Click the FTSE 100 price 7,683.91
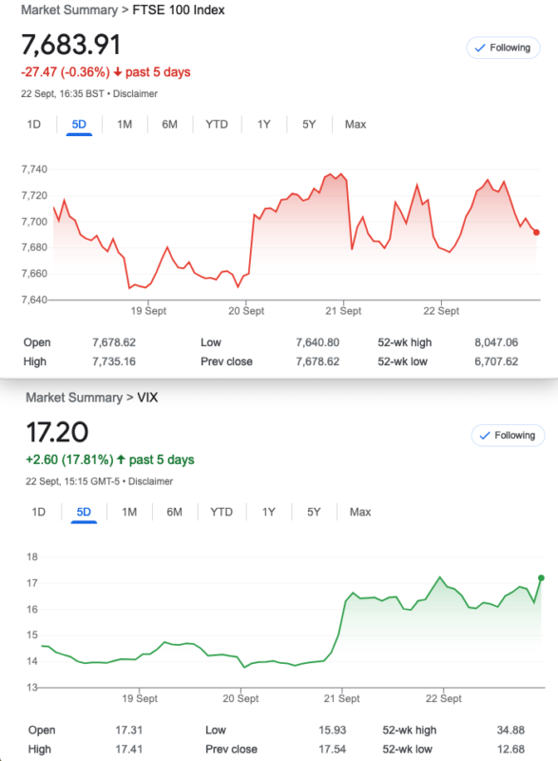The height and width of the screenshot is (761, 558). (x=70, y=45)
